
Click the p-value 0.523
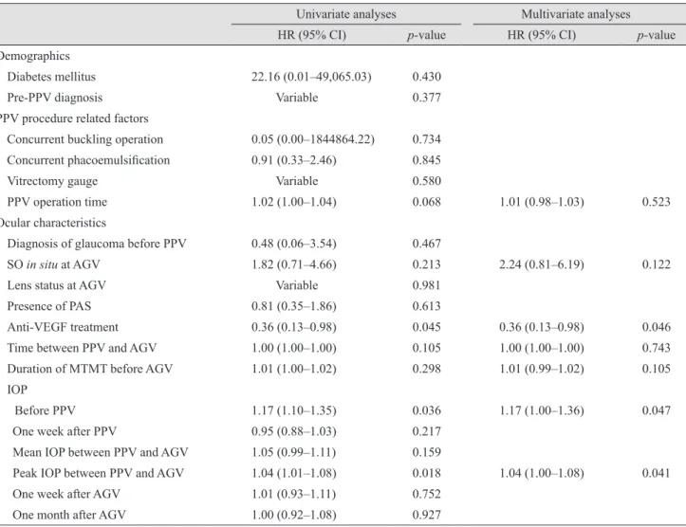tap(657, 202)
